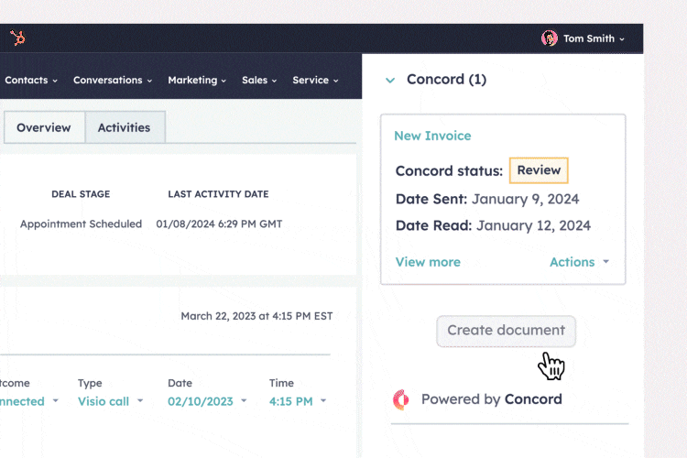The width and height of the screenshot is (687, 458).
Task: Click the Create document button
Action: pos(506,331)
